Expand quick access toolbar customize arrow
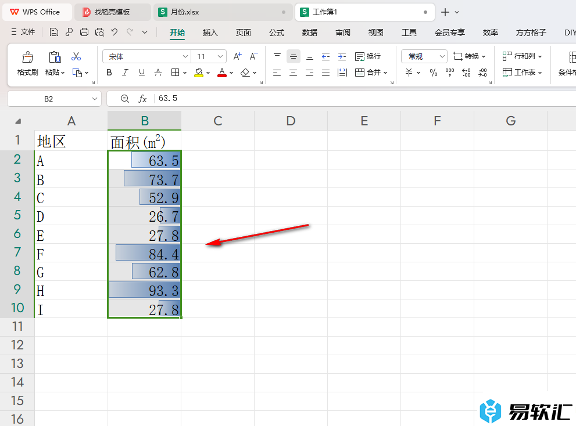576x426 pixels. tap(145, 33)
